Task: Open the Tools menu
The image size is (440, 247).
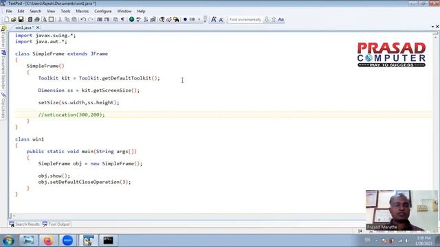Action: (x=65, y=11)
